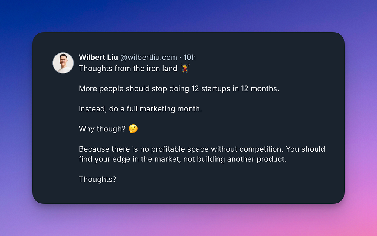The image size is (377, 236).
Task: Click the weightlifter emoji
Action: (x=185, y=68)
